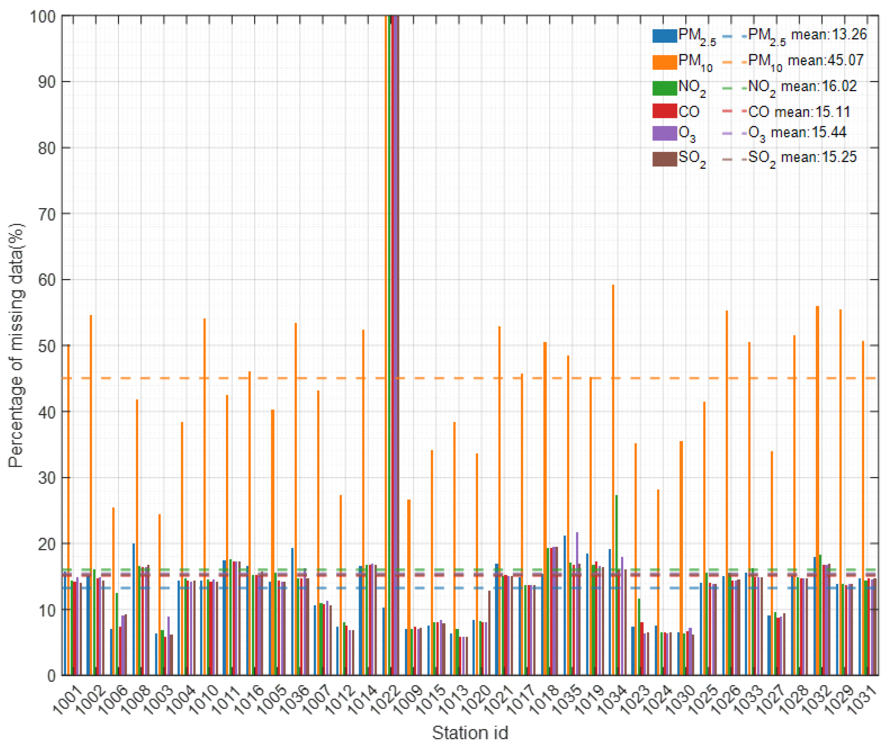This screenshot has height=749, width=890.
Task: Click the Station id axis title
Action: pos(470,733)
